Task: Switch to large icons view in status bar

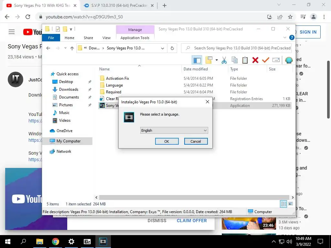Action: tap(291, 204)
